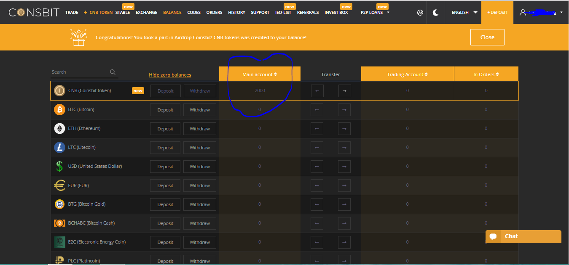
Task: Open the Orders page
Action: [214, 13]
